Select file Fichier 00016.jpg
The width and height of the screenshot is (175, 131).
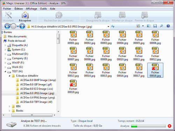pos(122,70)
